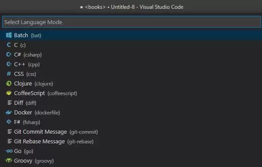Click the window title Untitled-8 text
The image size is (262, 167).
point(123,7)
